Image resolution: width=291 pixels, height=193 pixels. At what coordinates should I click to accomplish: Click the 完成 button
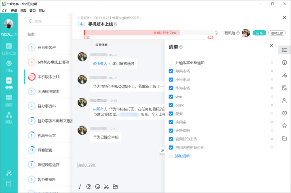click(259, 33)
